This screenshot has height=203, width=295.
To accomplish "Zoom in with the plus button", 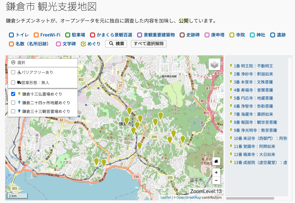I will pyautogui.click(x=216, y=172).
